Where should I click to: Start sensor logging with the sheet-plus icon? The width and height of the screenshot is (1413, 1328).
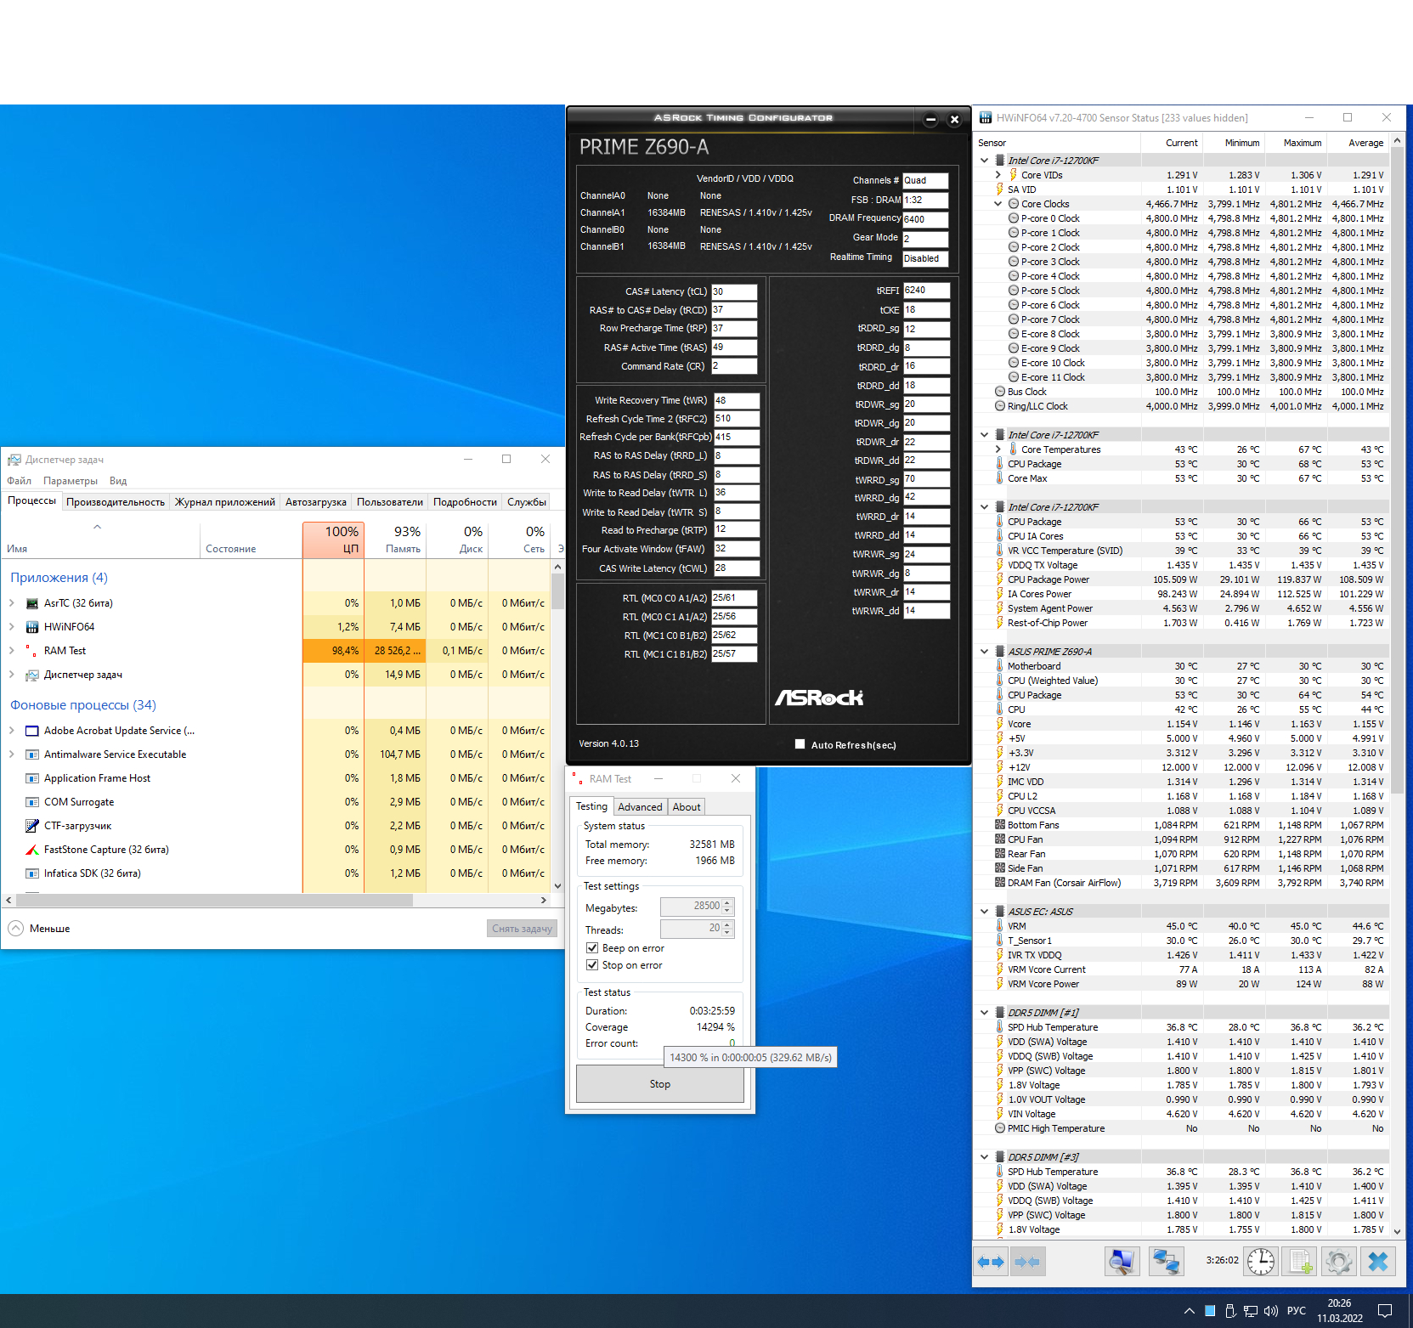tap(1300, 1262)
